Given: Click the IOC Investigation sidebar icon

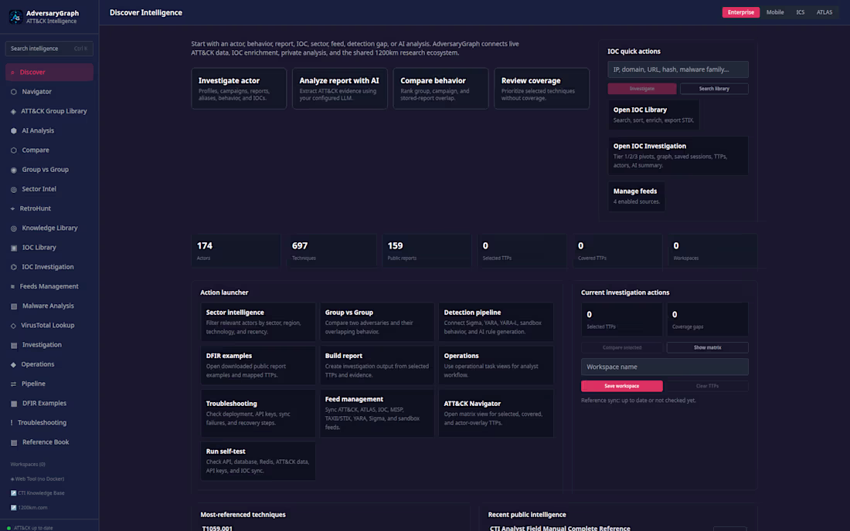Looking at the screenshot, I should click(14, 267).
